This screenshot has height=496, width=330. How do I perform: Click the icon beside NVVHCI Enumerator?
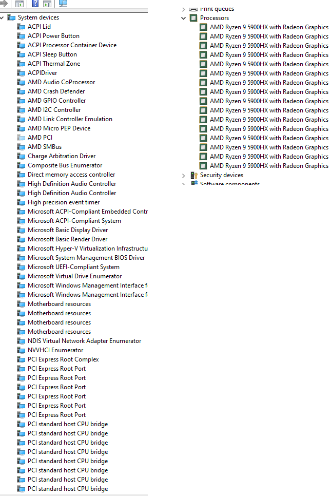pos(21,350)
